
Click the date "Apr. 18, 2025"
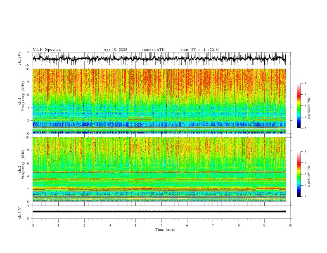tap(115, 50)
